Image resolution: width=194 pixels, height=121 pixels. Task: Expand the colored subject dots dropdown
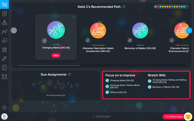point(171,7)
